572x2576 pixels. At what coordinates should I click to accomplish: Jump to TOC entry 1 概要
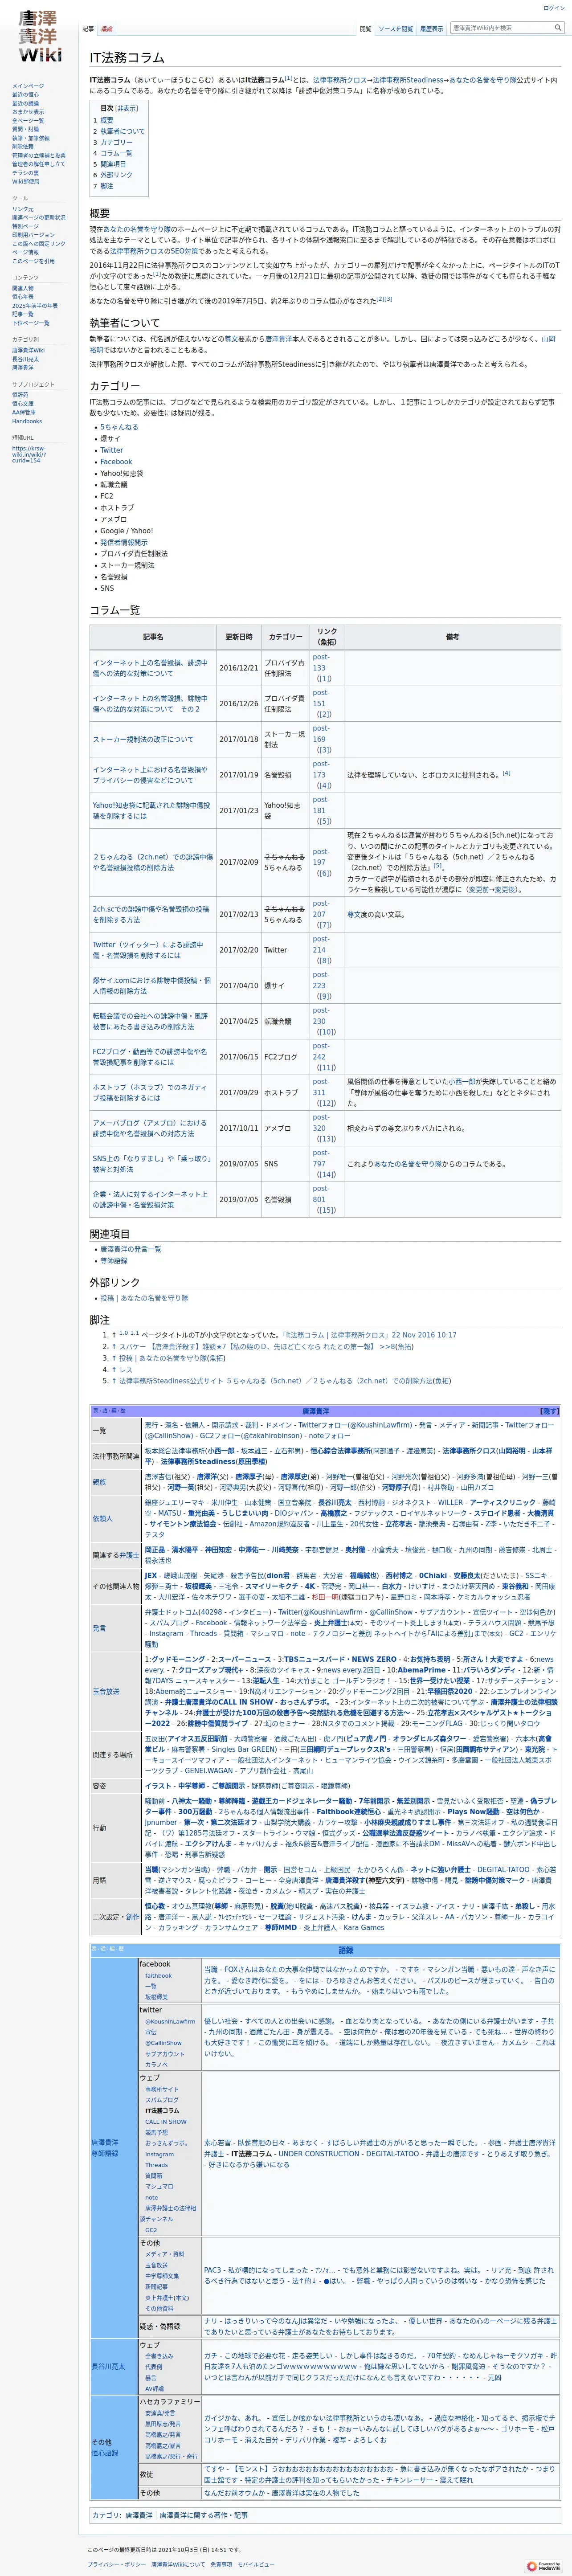(x=103, y=120)
